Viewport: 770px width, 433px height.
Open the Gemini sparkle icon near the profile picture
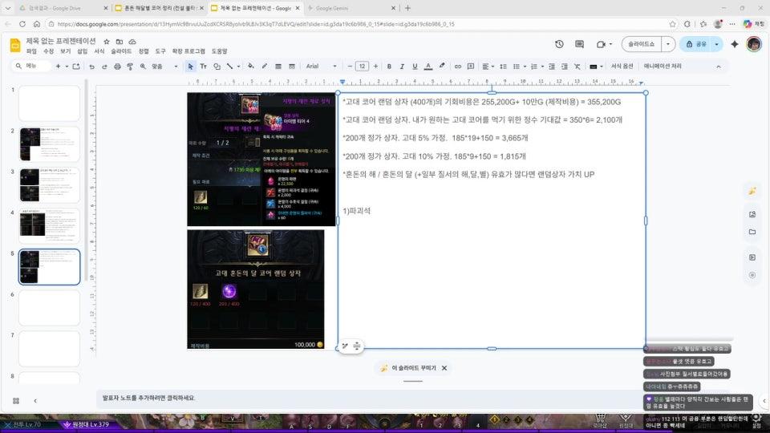pyautogui.click(x=734, y=44)
